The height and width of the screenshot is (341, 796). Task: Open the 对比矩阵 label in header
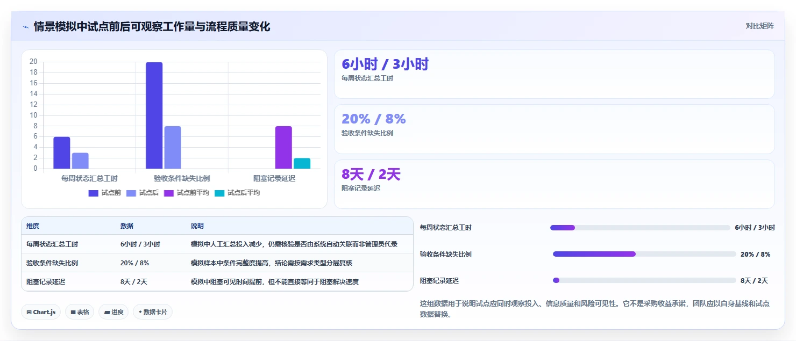pos(760,26)
